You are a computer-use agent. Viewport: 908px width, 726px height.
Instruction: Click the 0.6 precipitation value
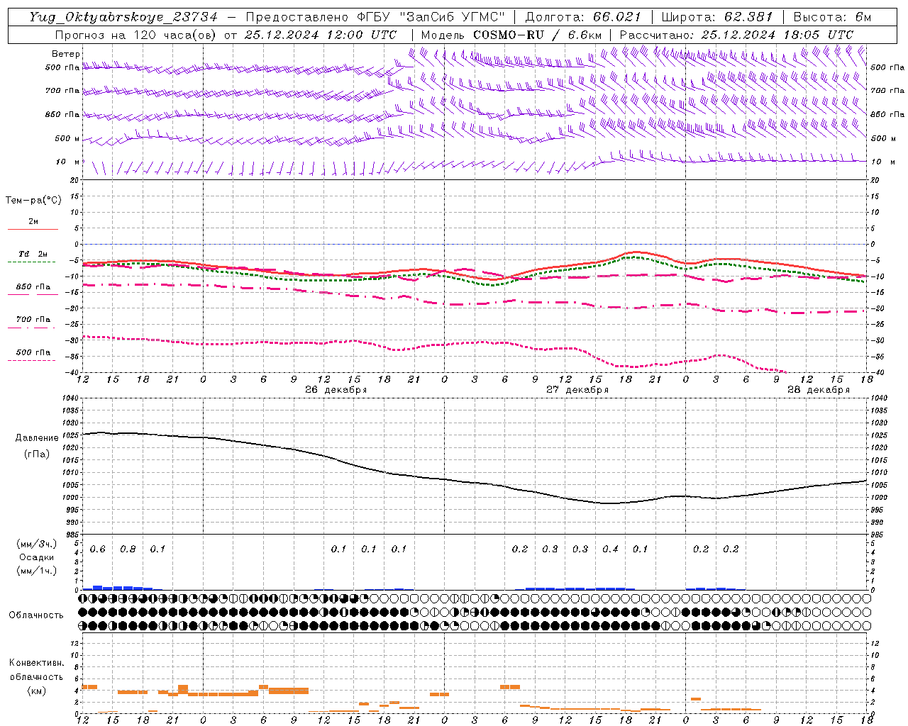[x=98, y=549]
